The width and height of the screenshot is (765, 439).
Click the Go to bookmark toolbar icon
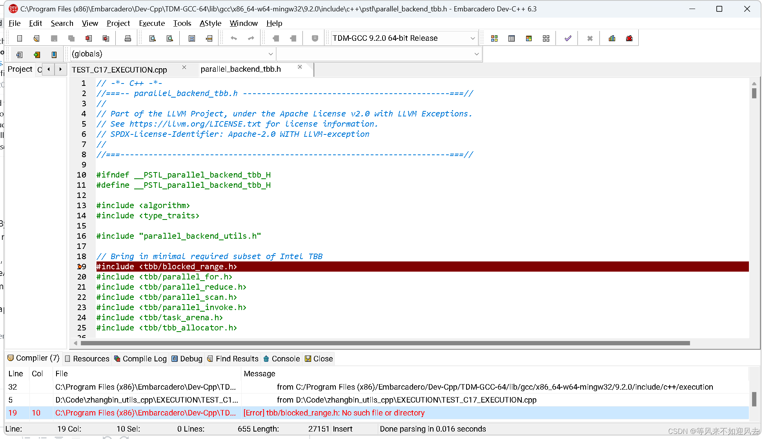[293, 38]
